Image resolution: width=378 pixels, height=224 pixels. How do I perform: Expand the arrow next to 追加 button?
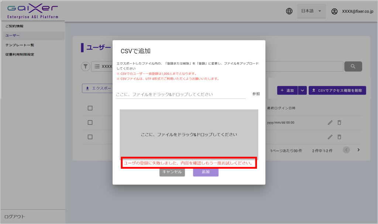click(302, 90)
